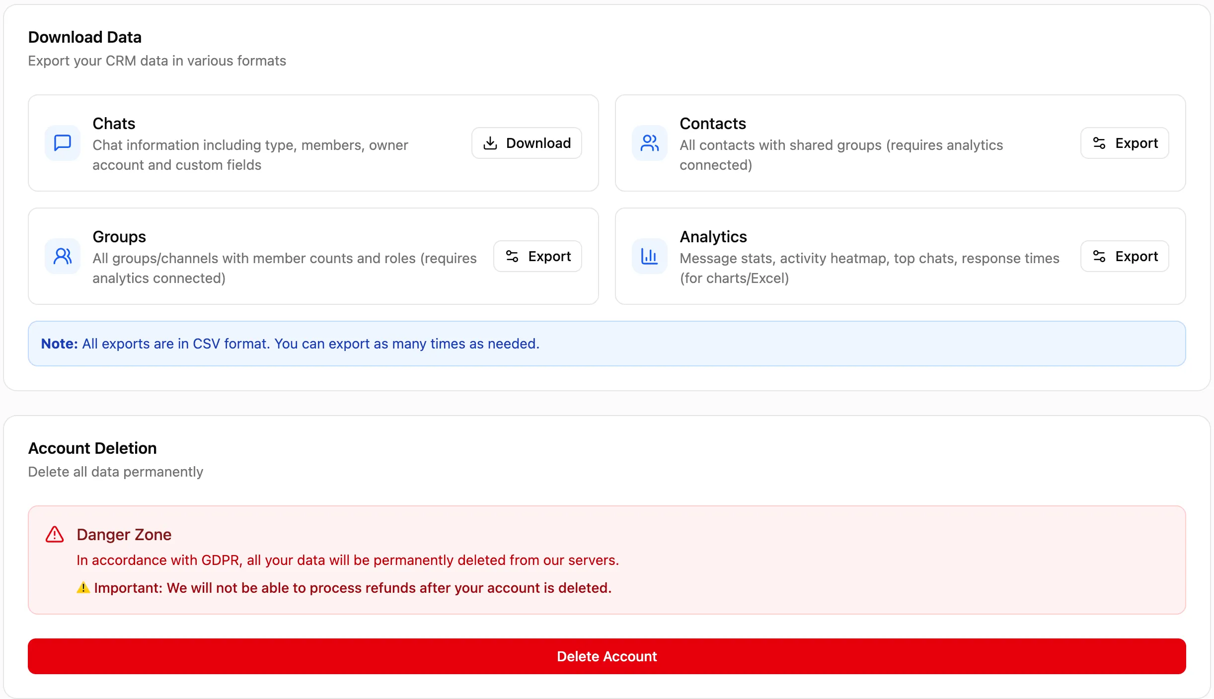This screenshot has height=699, width=1214.
Task: Click the sliders icon on Groups Export
Action: coord(512,256)
